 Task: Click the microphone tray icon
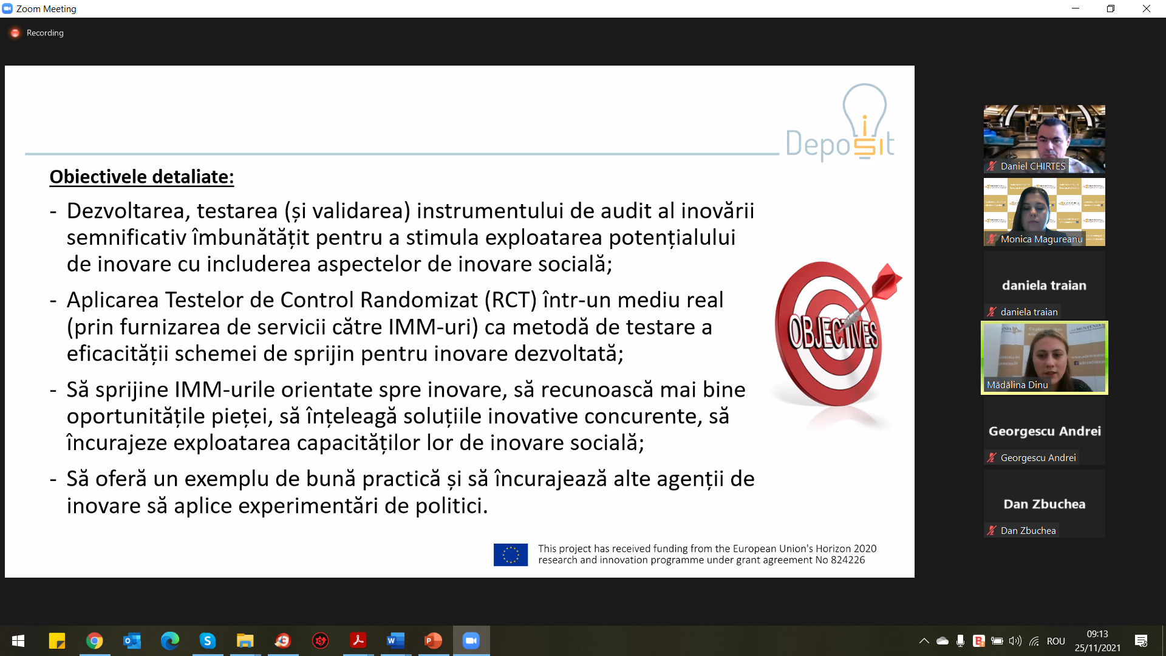[960, 641]
